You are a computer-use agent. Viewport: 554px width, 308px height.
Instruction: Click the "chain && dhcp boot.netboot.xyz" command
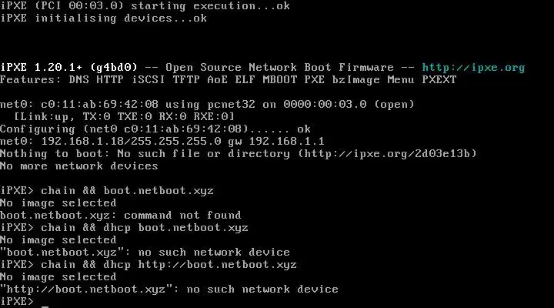tap(144, 227)
